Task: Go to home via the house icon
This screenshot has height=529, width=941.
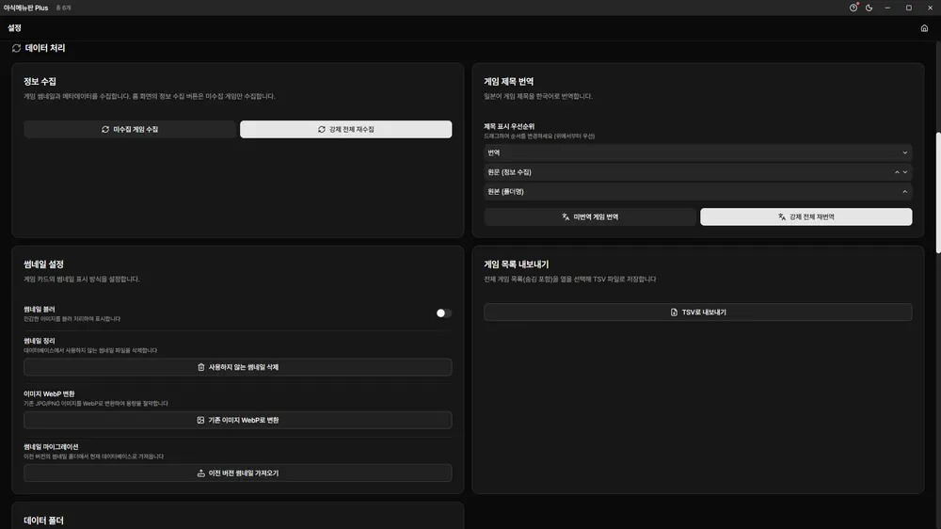Action: click(924, 28)
